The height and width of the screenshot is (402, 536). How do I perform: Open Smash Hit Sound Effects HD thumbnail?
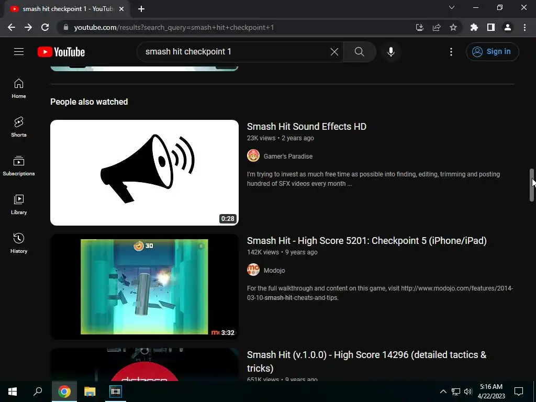[x=144, y=173]
